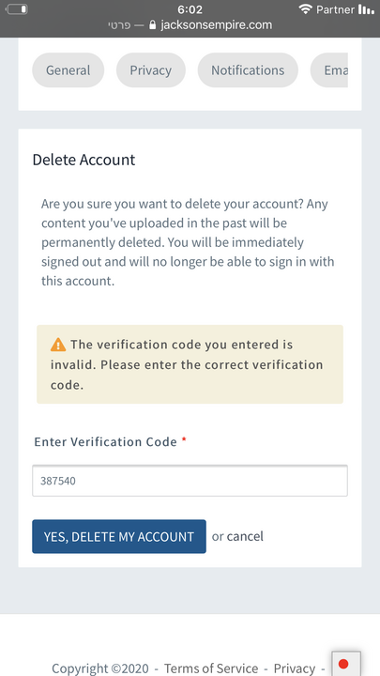Image resolution: width=380 pixels, height=676 pixels.
Task: Switch to the Privacy settings tab
Action: (x=151, y=70)
